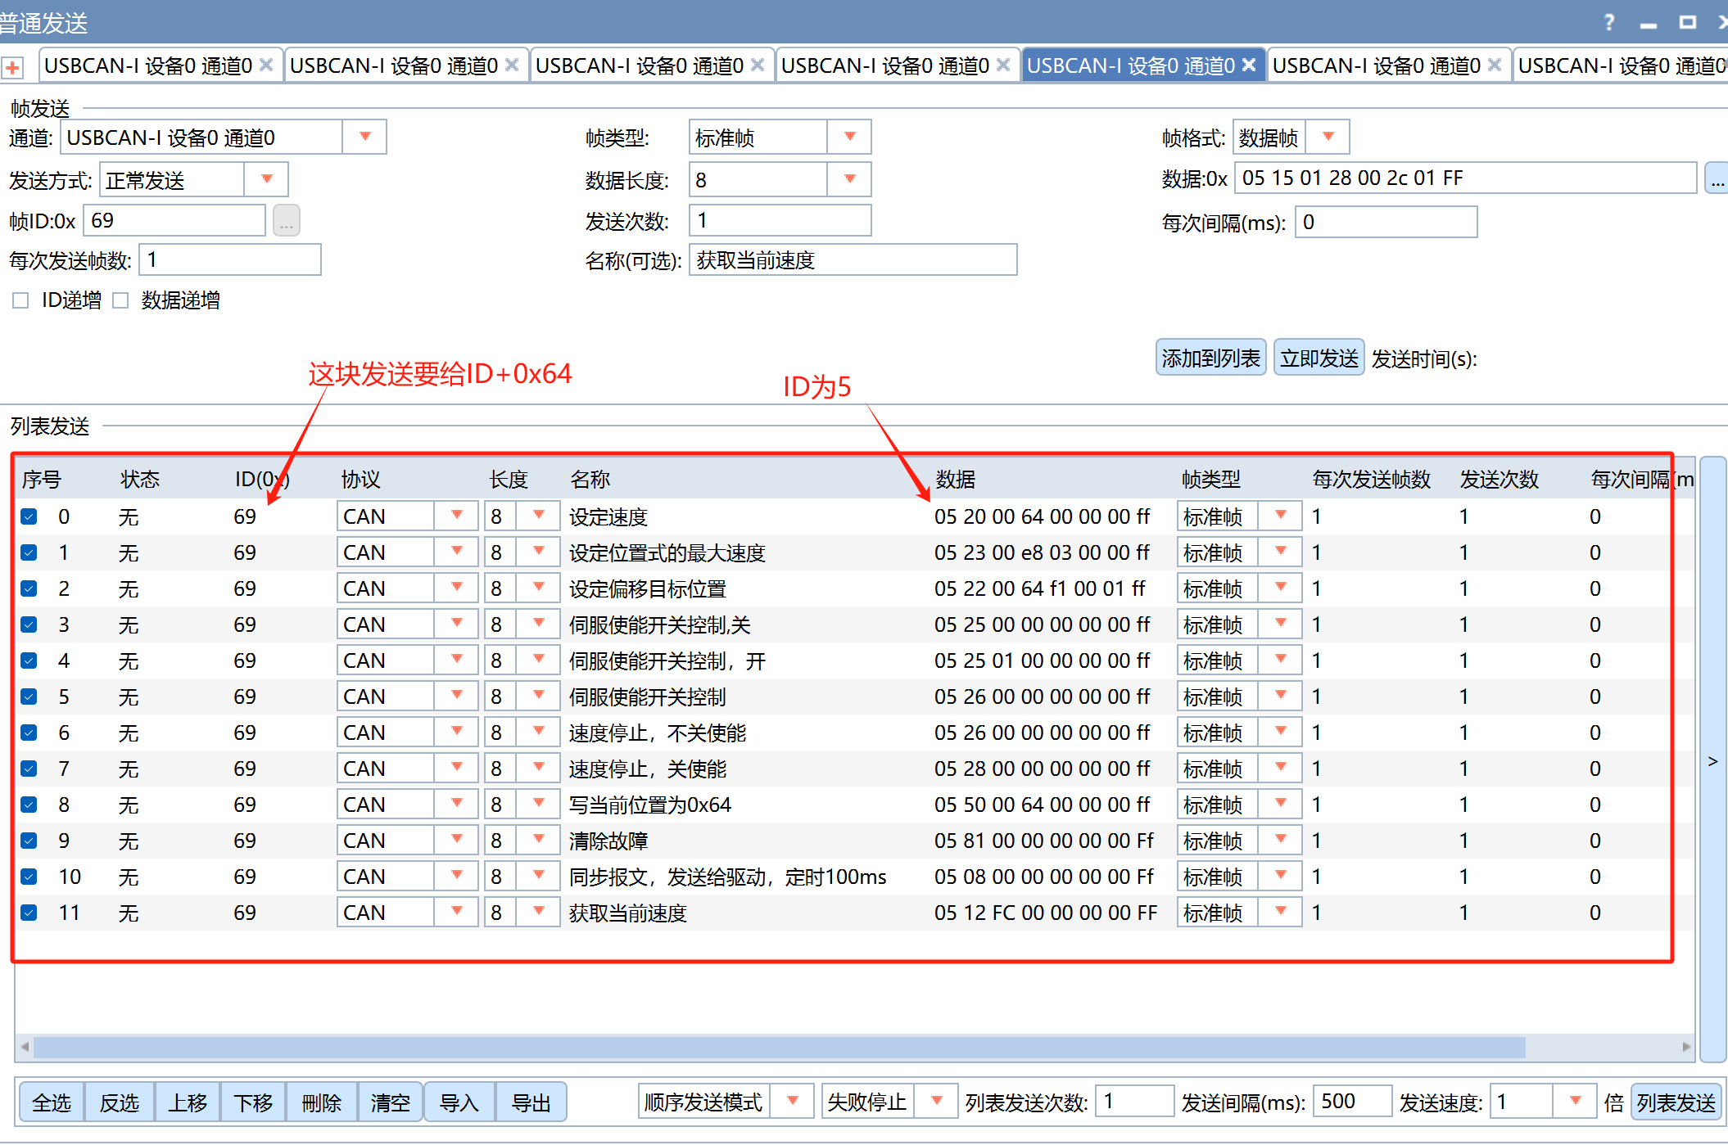Image resolution: width=1728 pixels, height=1145 pixels.
Task: Click the 导出 button
Action: tap(531, 1102)
